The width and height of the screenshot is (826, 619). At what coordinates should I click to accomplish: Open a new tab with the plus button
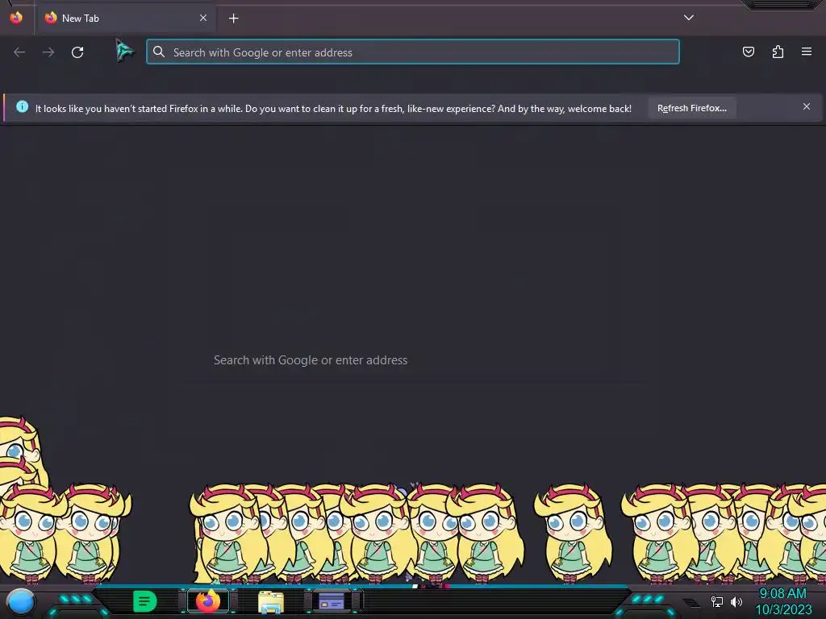click(233, 19)
